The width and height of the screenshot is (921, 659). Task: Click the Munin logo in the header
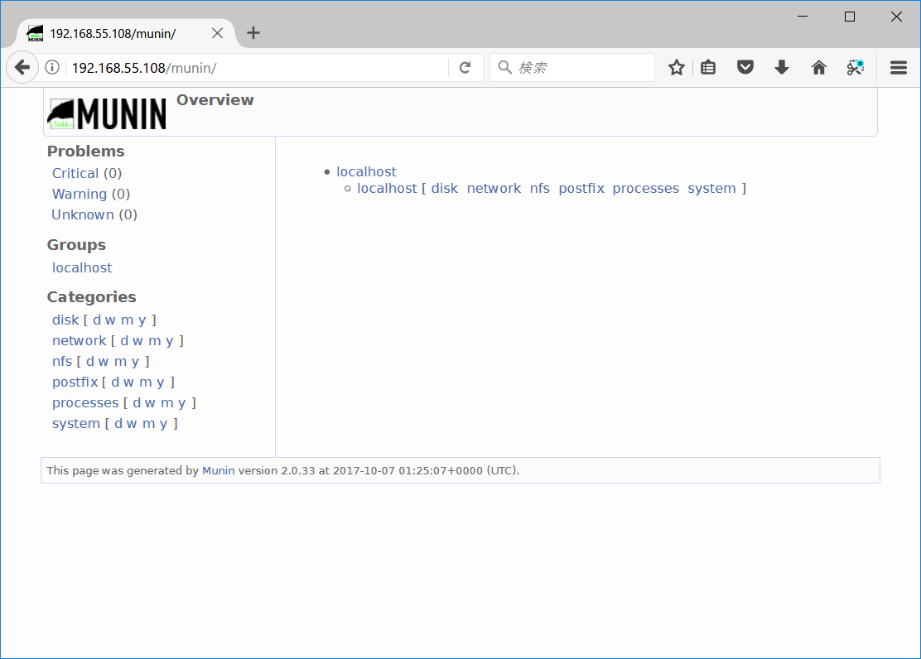tap(106, 113)
